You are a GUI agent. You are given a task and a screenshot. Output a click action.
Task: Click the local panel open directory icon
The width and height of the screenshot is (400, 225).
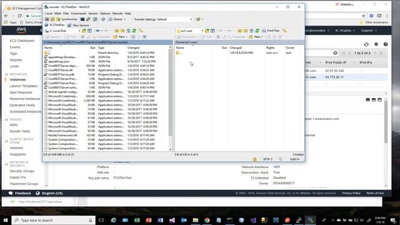[84, 31]
